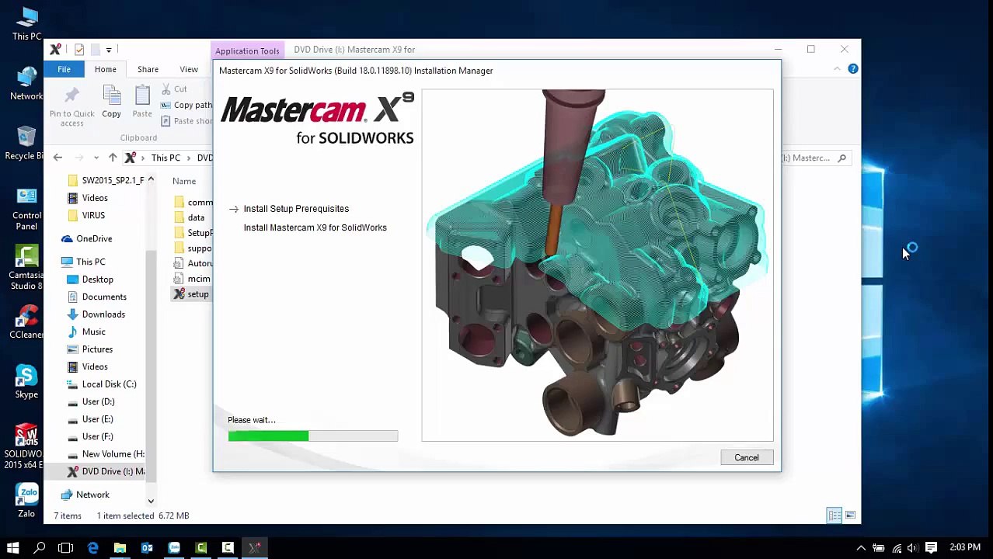This screenshot has width=993, height=559.
Task: Open Skype desktop icon
Action: 26,382
